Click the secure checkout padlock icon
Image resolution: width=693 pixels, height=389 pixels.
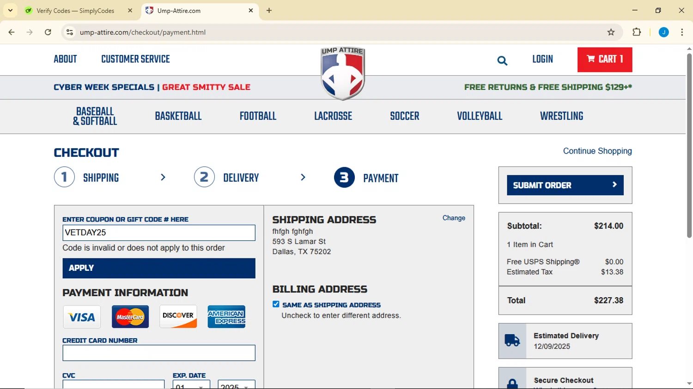click(x=512, y=383)
